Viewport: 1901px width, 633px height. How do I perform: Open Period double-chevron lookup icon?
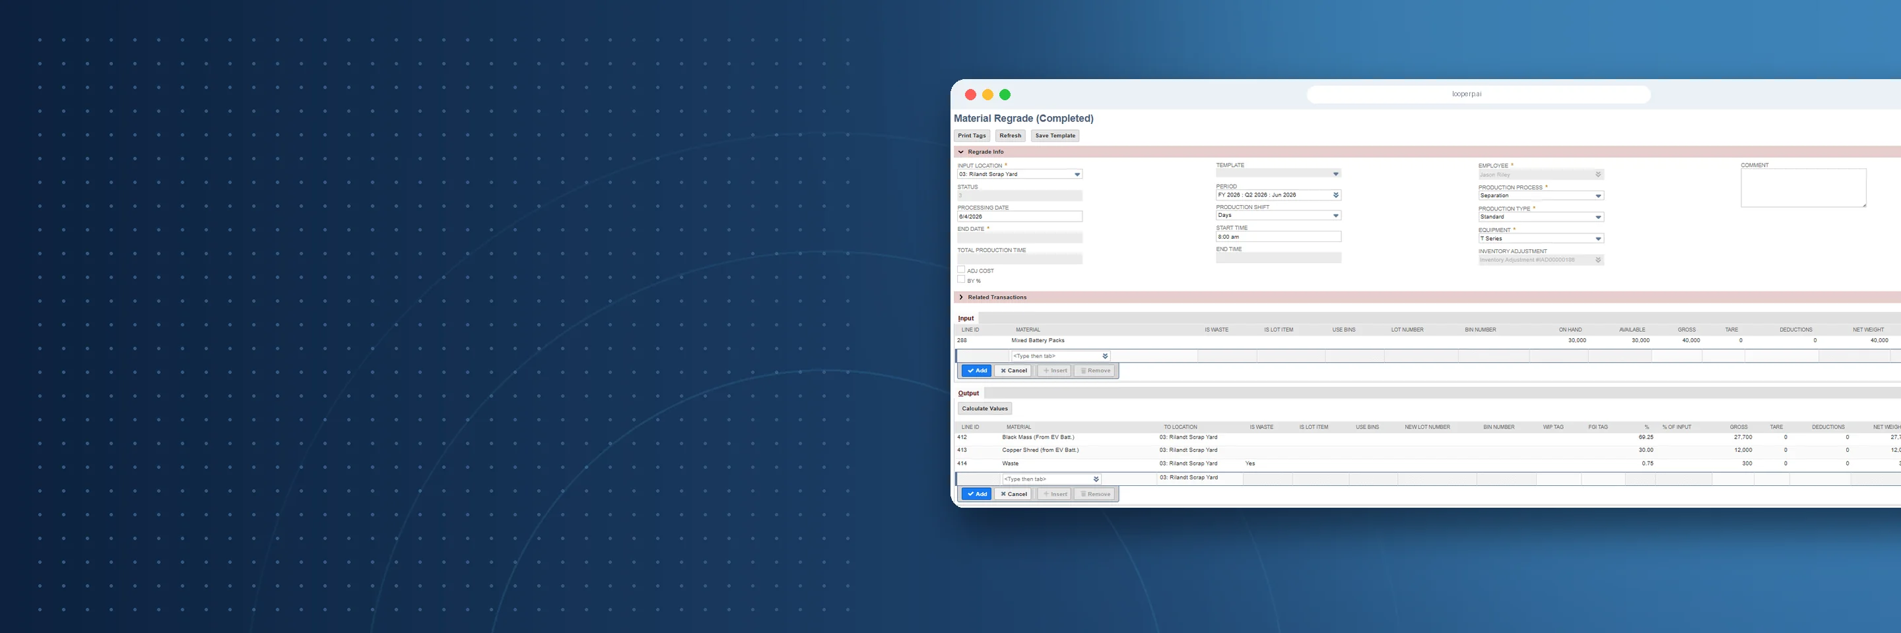[1336, 195]
